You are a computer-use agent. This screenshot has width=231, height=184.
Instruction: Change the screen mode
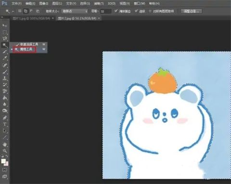[x=5, y=176]
